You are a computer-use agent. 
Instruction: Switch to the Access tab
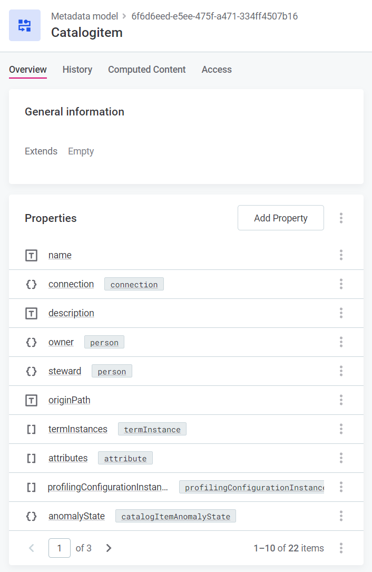(x=217, y=70)
